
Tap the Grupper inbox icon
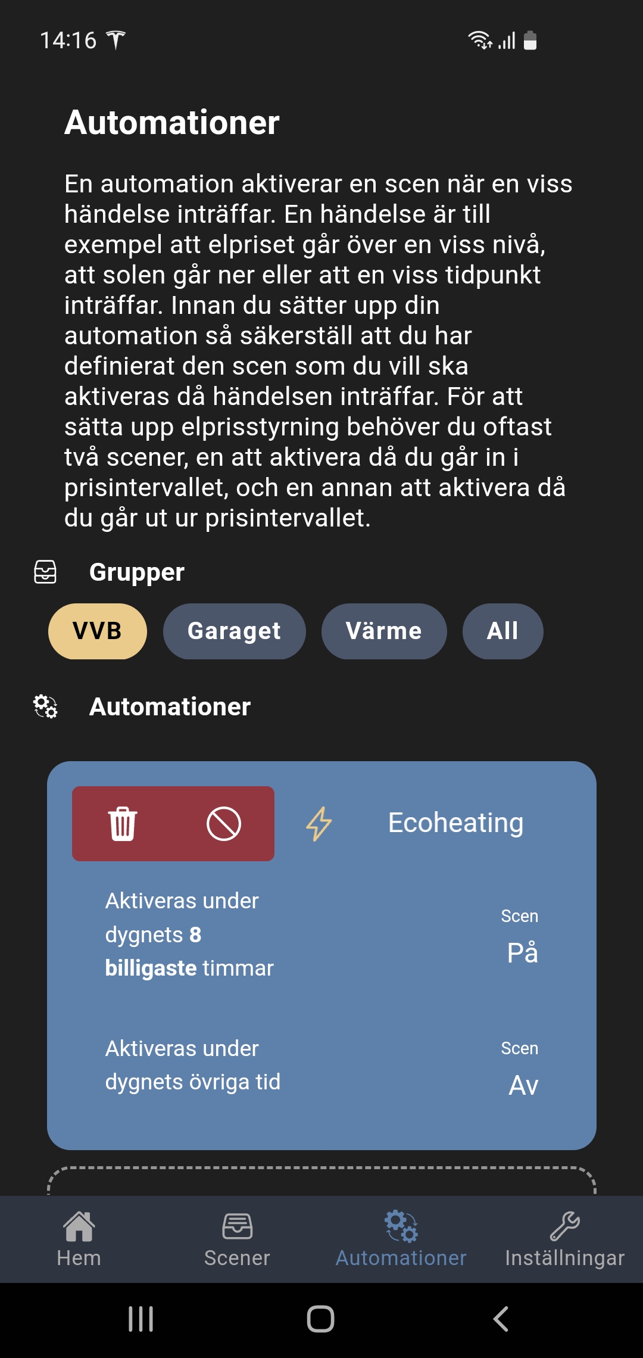(45, 572)
